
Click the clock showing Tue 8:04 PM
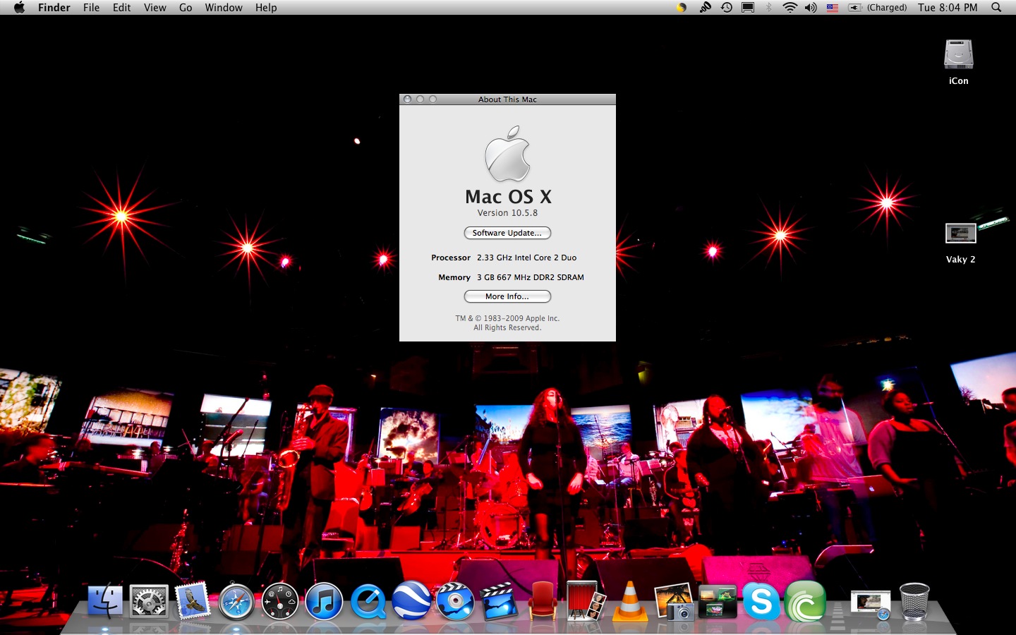tap(948, 8)
